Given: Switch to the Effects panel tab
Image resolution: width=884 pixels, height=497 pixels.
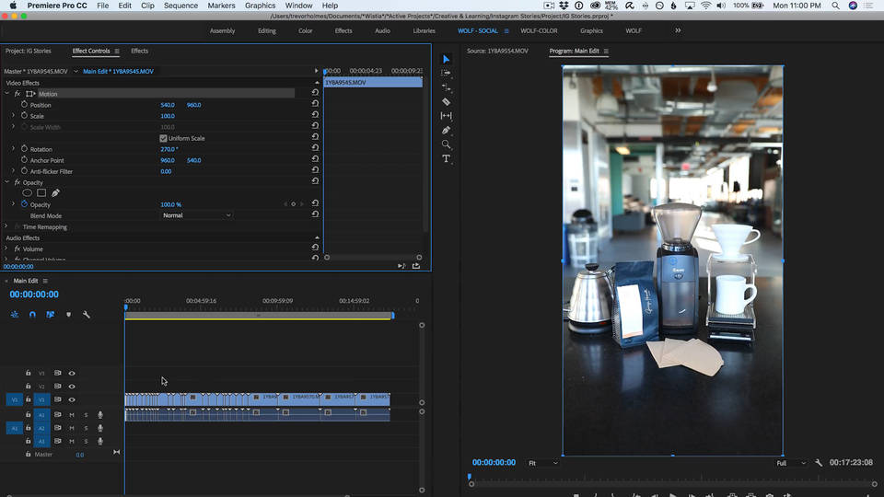Looking at the screenshot, I should point(139,51).
